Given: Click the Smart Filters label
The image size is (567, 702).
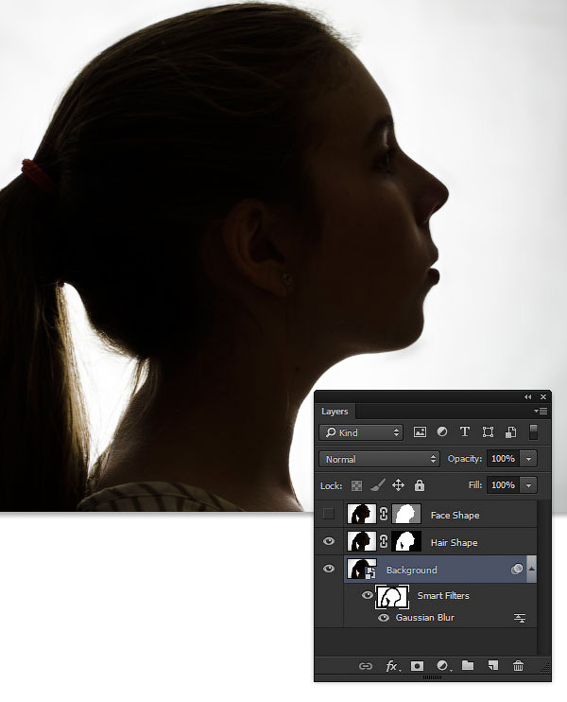Looking at the screenshot, I should pyautogui.click(x=443, y=596).
